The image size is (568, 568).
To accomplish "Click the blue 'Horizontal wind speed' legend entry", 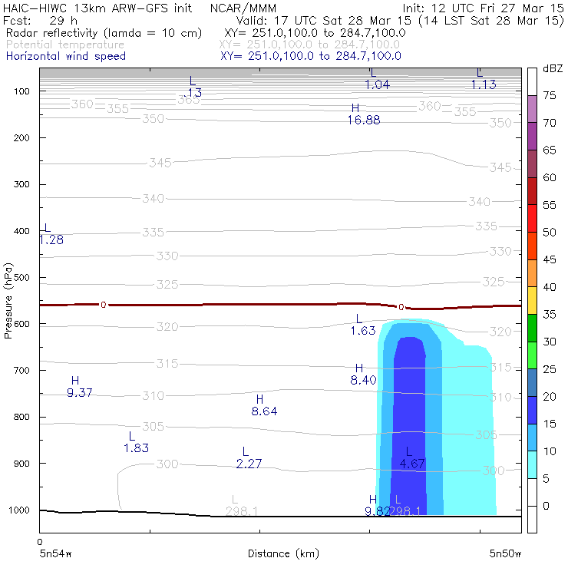I will click(x=66, y=56).
